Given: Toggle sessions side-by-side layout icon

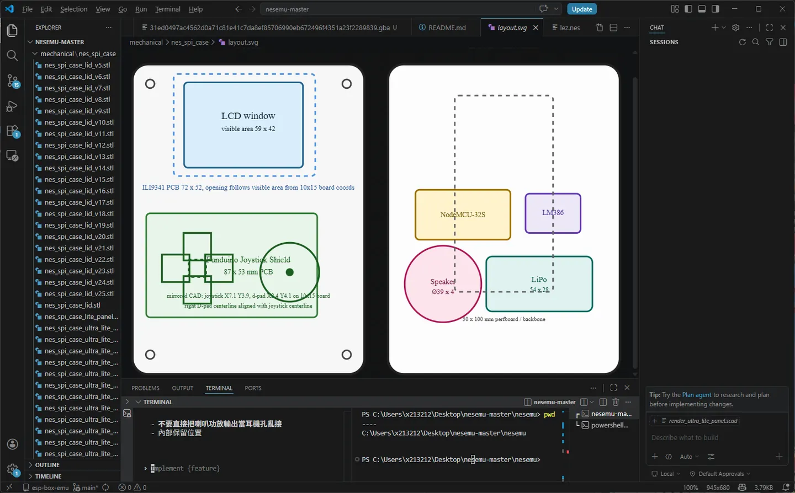Looking at the screenshot, I should tap(783, 42).
